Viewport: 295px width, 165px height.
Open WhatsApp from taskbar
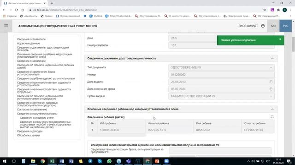(x=109, y=161)
